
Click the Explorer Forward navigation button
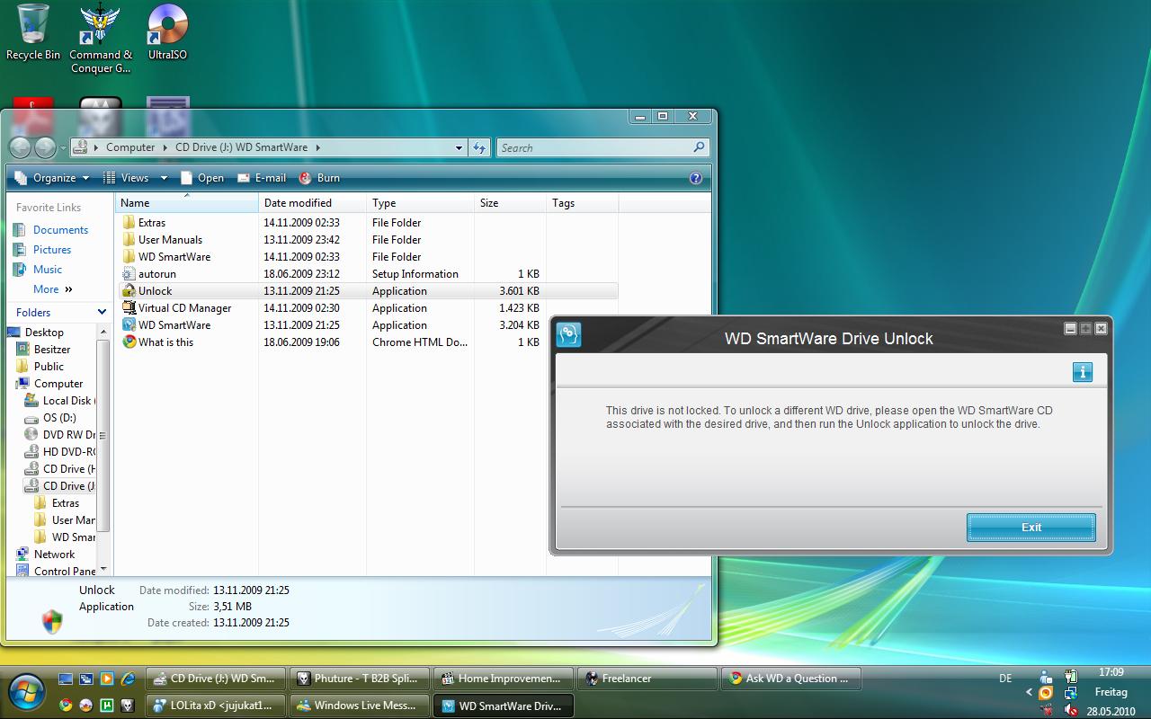coord(45,147)
